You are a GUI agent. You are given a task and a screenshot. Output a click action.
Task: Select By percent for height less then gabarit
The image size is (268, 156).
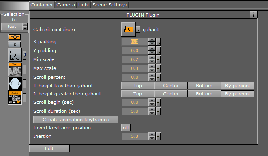[x=238, y=86]
